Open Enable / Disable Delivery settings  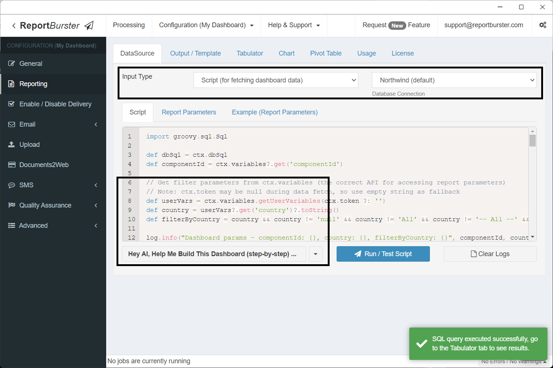[55, 104]
